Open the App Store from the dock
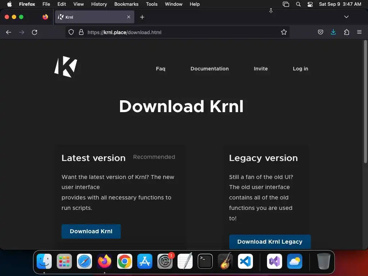The height and width of the screenshot is (276, 368). [x=145, y=261]
